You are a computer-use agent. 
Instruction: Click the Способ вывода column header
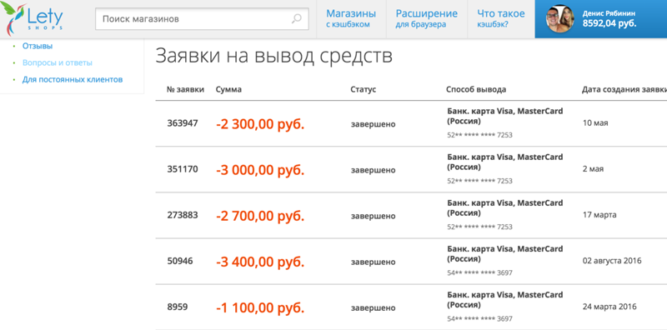(476, 90)
